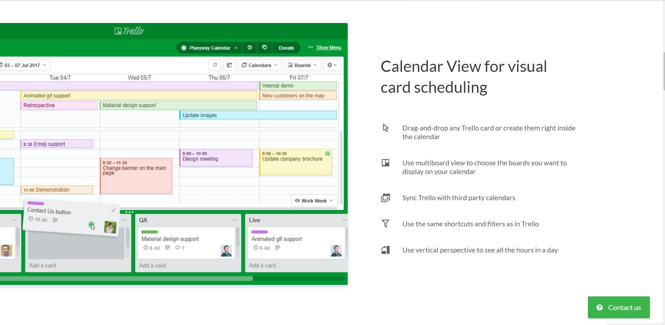Click the feedback chat icon beside Donate
Viewport: 665px width, 325px height.
[265, 47]
